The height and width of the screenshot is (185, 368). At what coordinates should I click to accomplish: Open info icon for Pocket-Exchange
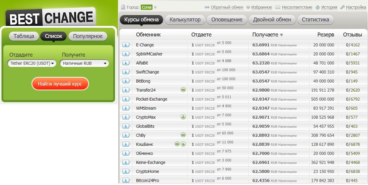[x=126, y=99]
